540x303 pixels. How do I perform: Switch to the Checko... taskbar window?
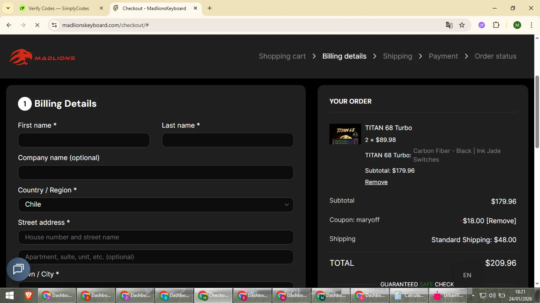[213, 295]
